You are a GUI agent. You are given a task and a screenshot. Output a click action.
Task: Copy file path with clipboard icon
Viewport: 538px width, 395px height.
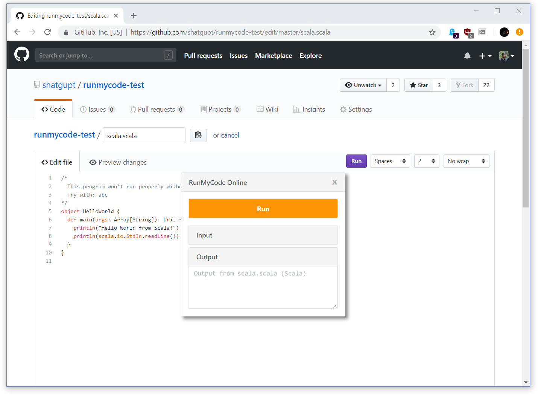[x=198, y=135]
